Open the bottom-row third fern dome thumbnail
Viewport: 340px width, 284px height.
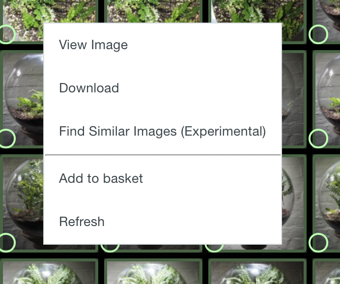(257, 271)
